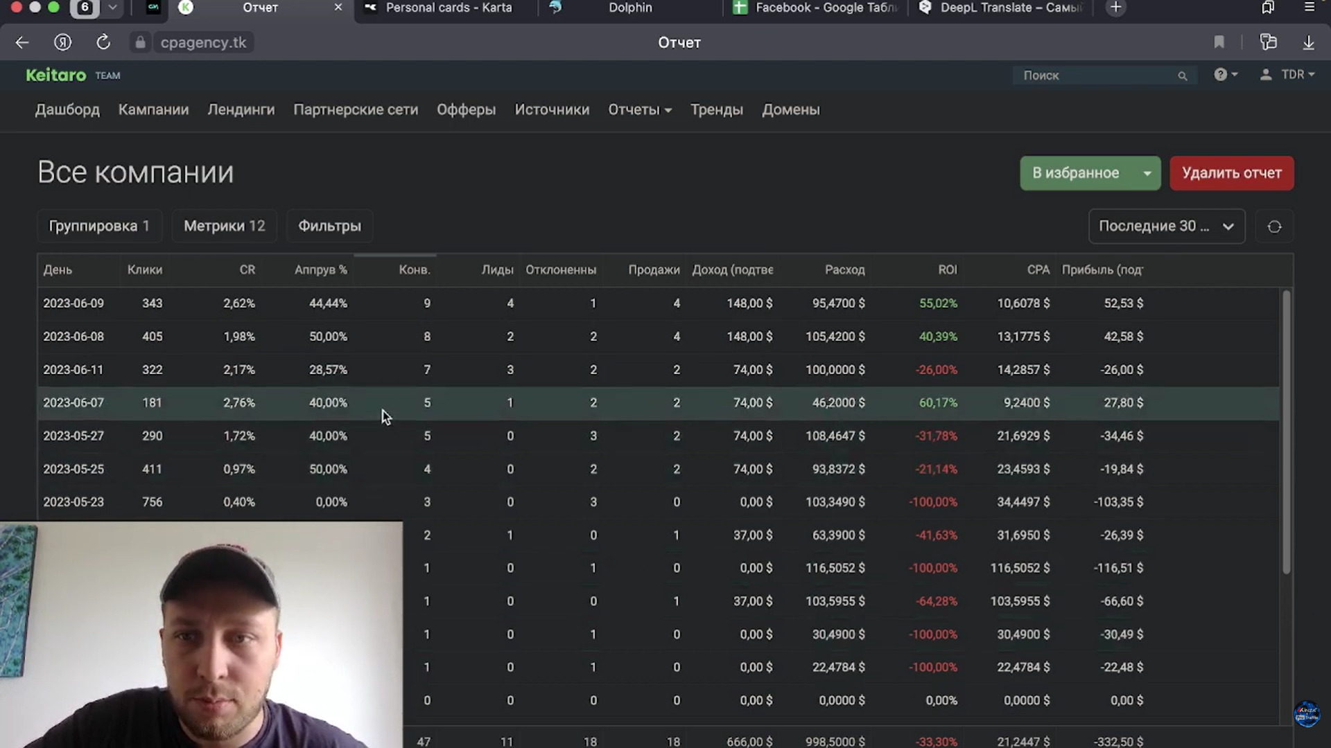This screenshot has height=748, width=1331.
Task: Click the report table vertical scrollbar
Action: [1287, 433]
